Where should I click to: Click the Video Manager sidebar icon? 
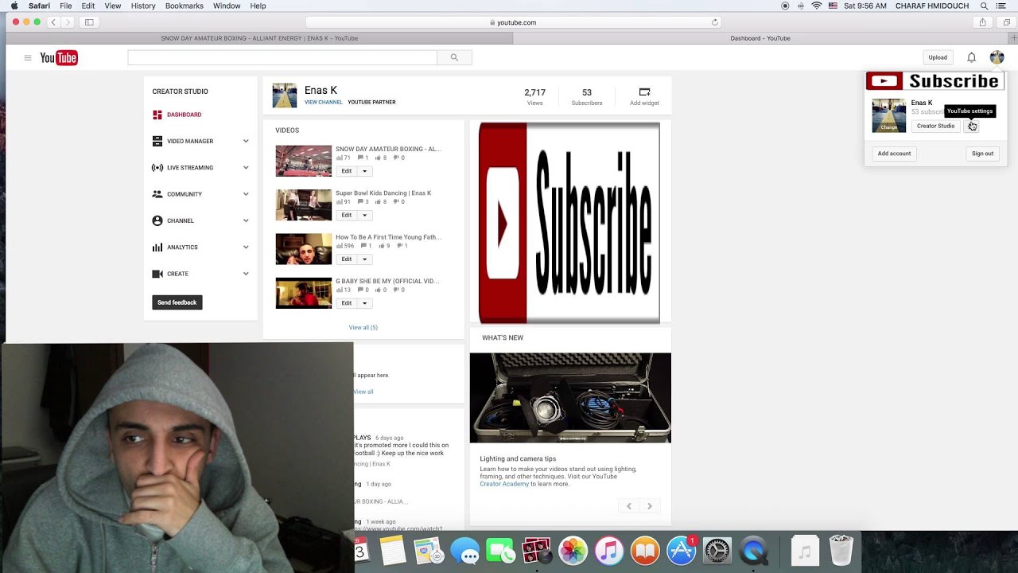157,141
